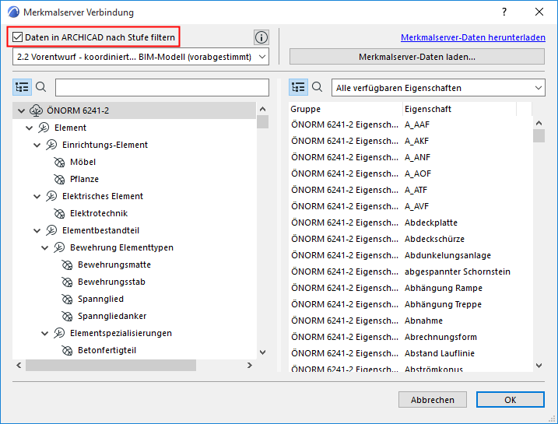Select the A_AOF property row

(411, 174)
